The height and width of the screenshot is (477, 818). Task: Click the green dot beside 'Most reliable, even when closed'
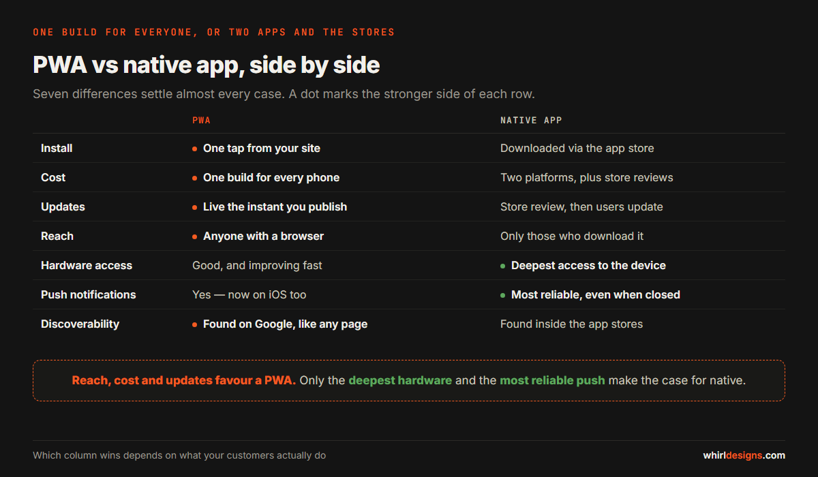coord(503,295)
